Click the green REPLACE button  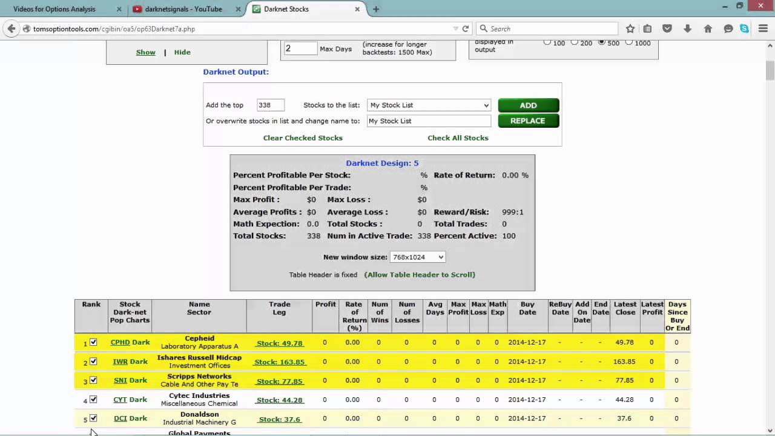tap(528, 121)
